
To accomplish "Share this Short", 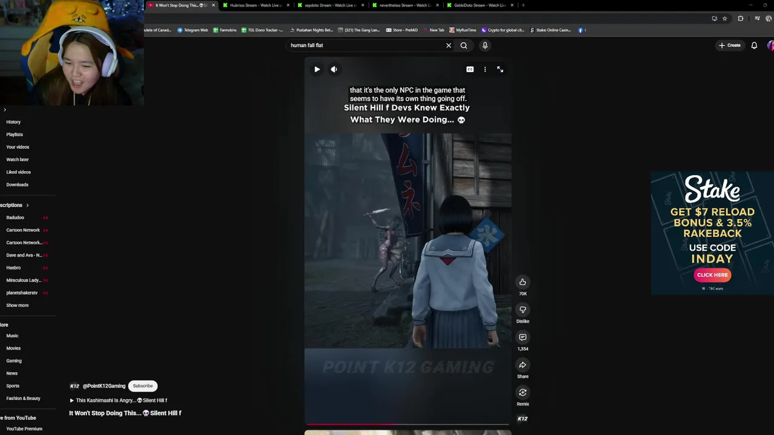I will click(x=522, y=365).
